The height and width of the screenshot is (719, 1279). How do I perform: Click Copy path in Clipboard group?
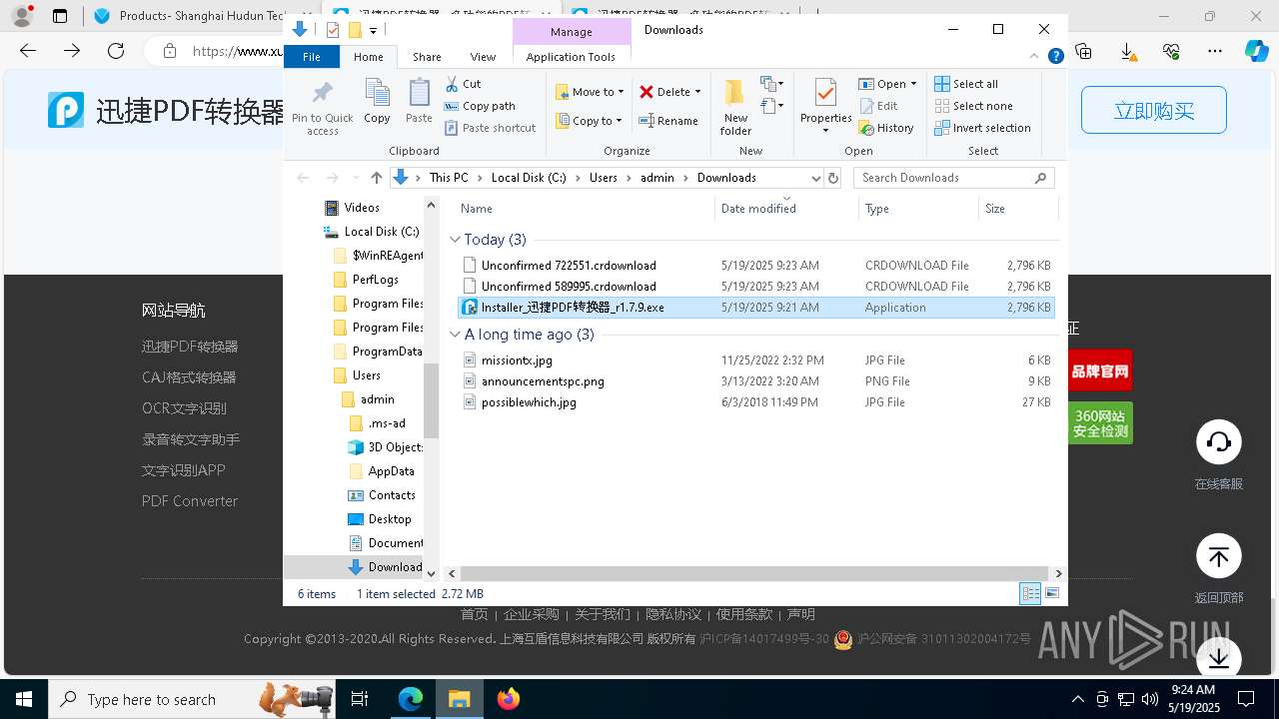(480, 106)
